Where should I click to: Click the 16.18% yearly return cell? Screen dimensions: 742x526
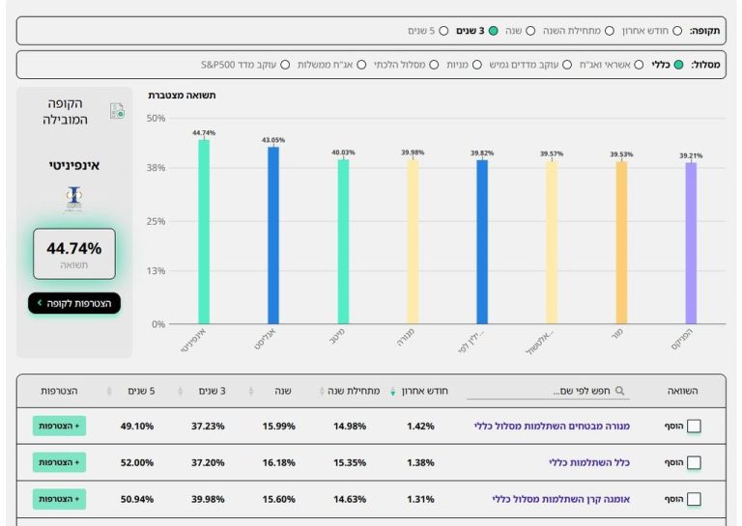point(278,462)
